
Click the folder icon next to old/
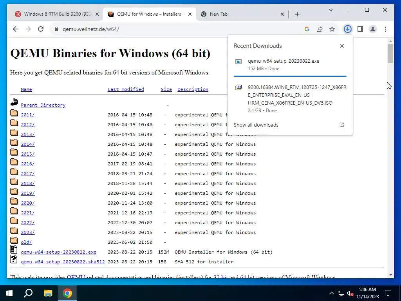click(14, 240)
